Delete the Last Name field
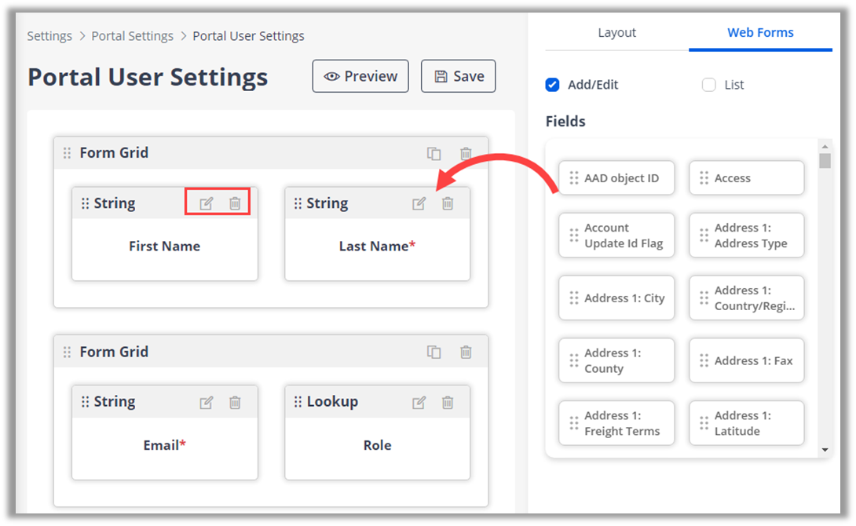 tap(448, 203)
